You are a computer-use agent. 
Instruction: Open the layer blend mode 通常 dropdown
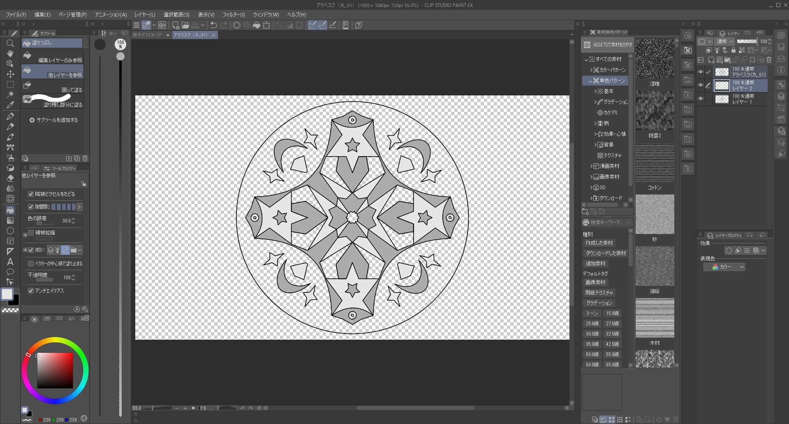(724, 42)
